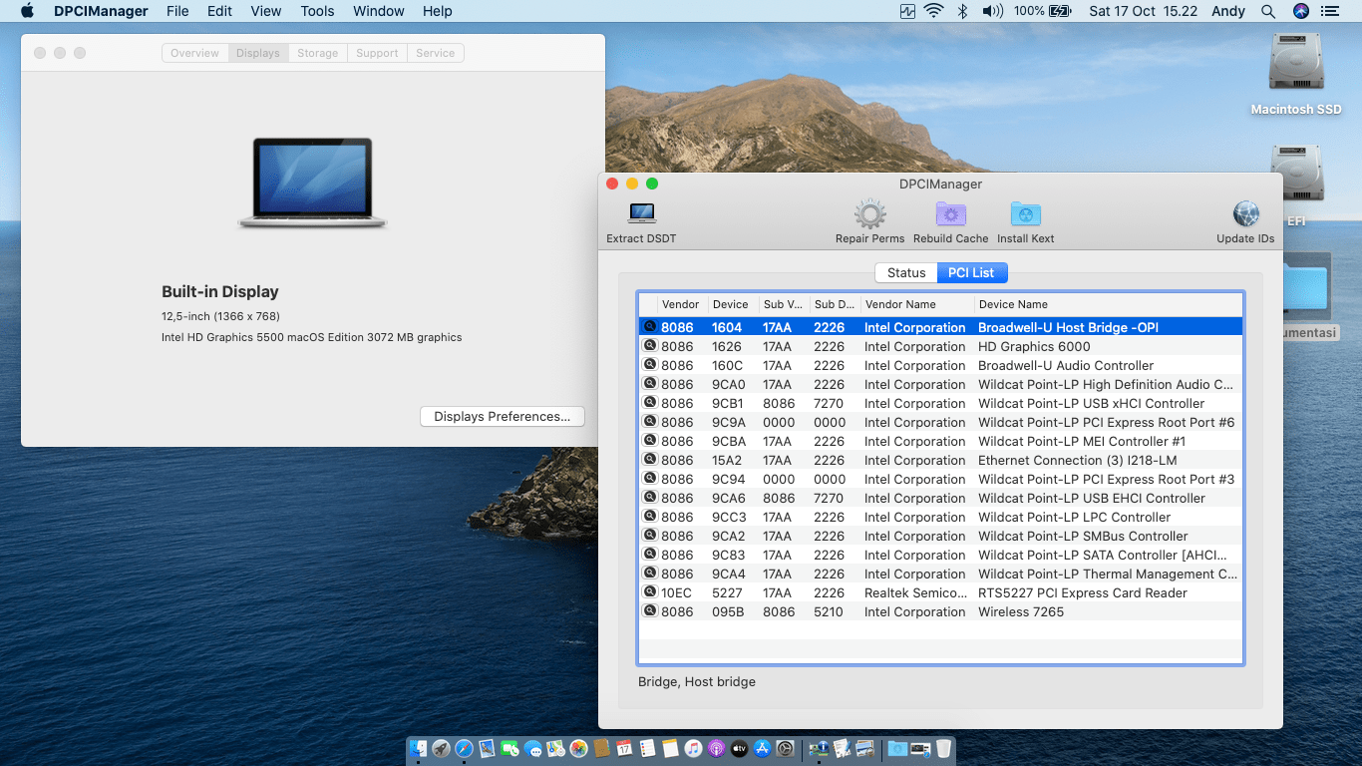Viewport: 1362px width, 766px height.
Task: Open the Tools menu
Action: pos(317,11)
